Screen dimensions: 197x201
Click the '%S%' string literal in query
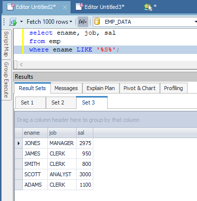pos(106,50)
